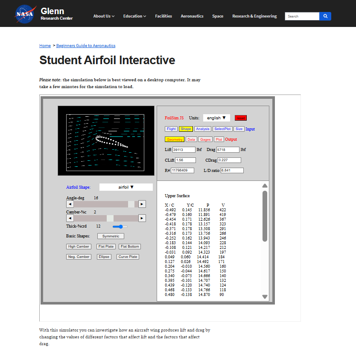Open the Airfoil Shape dropdown
The height and width of the screenshot is (352, 356).
(126, 187)
